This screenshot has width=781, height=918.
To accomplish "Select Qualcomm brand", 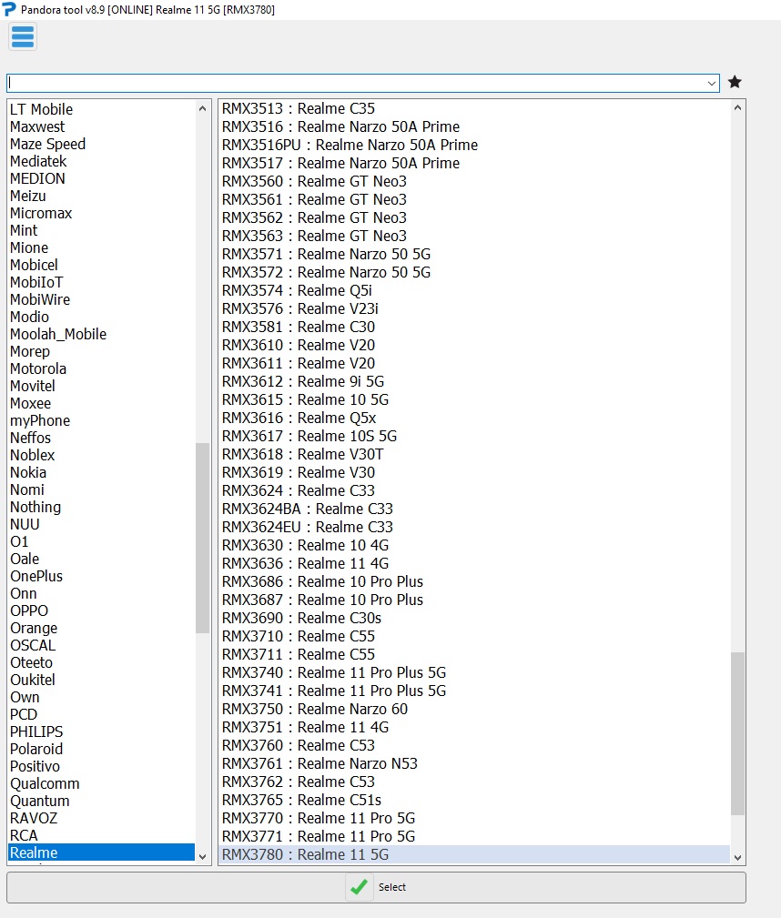I will (45, 783).
